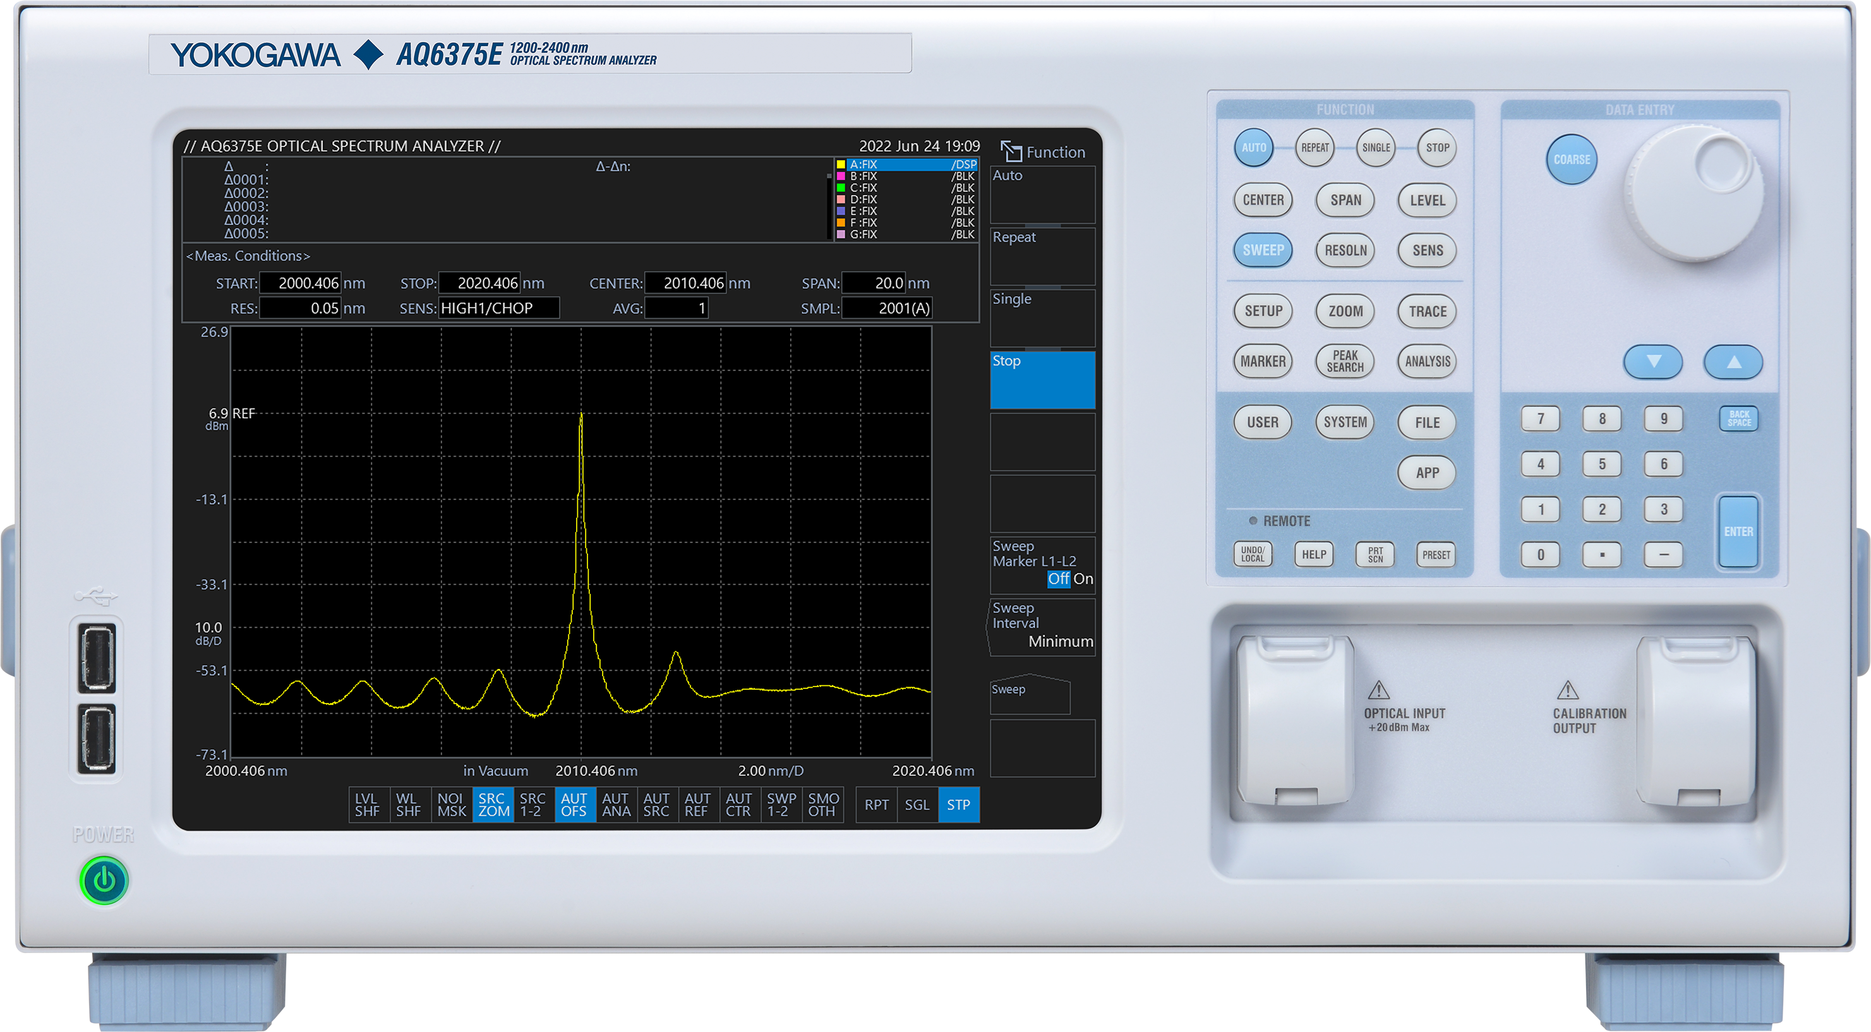Toggle the SRC ZOM soft key
Screen dimensions: 1871x1032
(493, 805)
